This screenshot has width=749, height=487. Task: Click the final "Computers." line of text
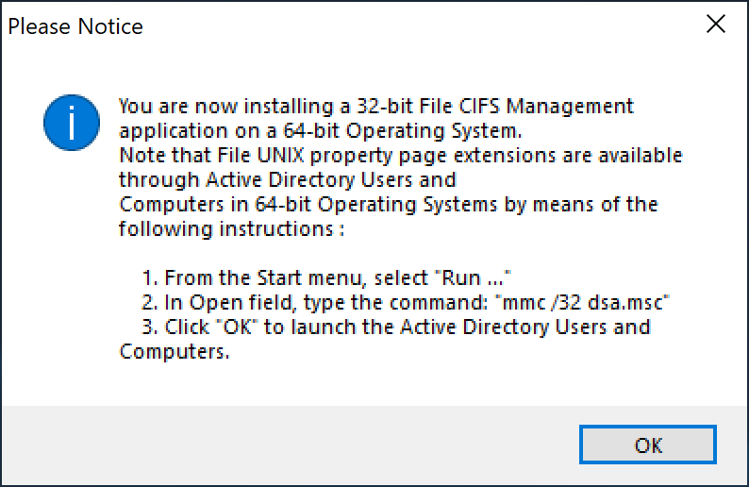click(x=175, y=352)
